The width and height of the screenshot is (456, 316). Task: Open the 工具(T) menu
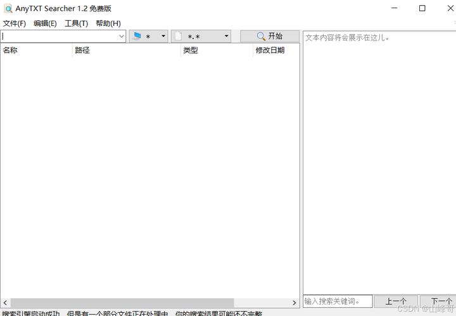76,23
